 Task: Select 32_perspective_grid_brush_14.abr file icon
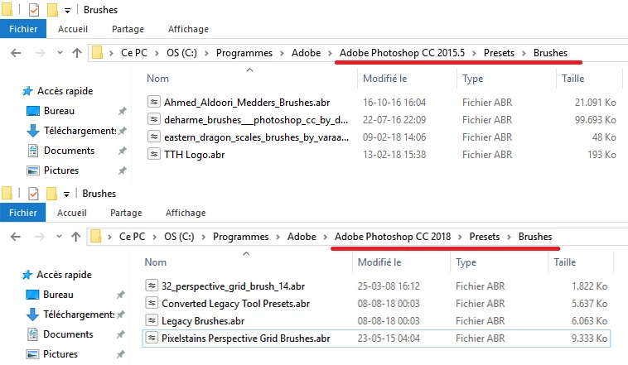pyautogui.click(x=152, y=286)
